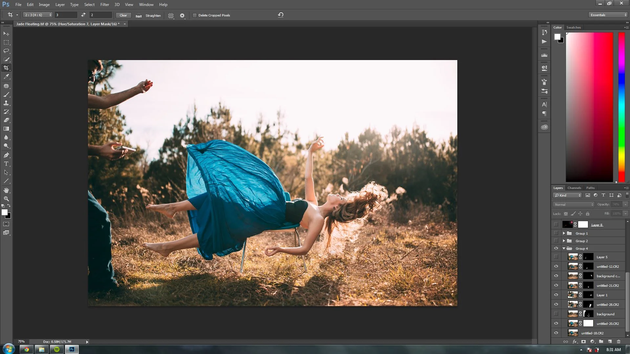Viewport: 630px width, 354px height.
Task: Reset crop with the undo arrow icon
Action: click(x=280, y=15)
